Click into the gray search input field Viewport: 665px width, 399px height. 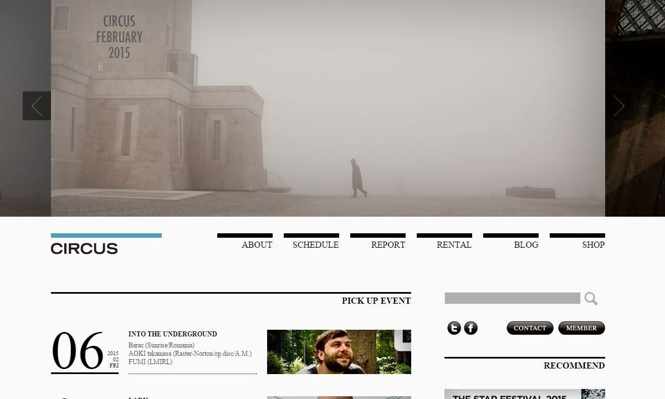tap(512, 299)
